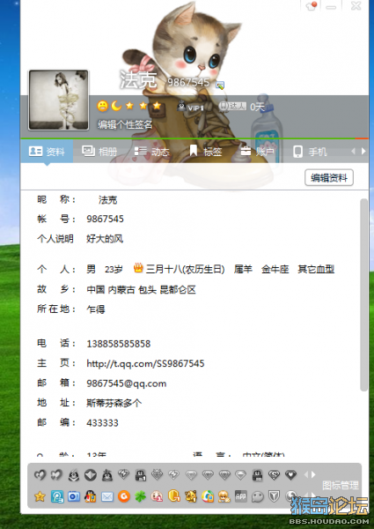Click the blue P friends-network icon

pos(57,496)
